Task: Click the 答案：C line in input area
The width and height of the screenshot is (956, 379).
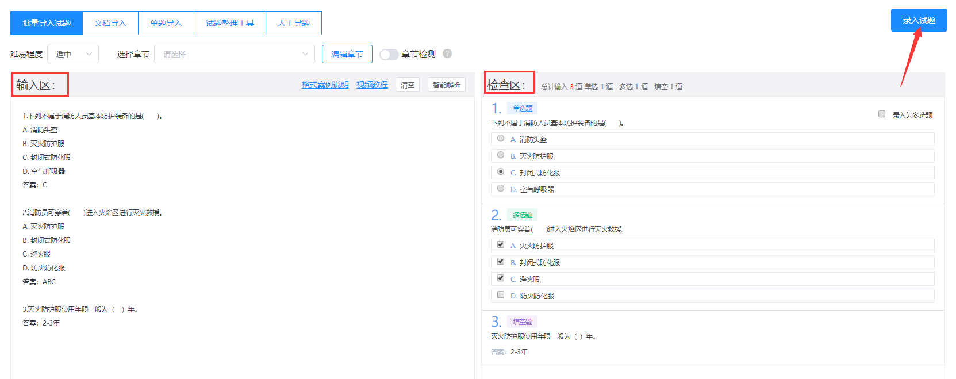Action: tap(35, 185)
